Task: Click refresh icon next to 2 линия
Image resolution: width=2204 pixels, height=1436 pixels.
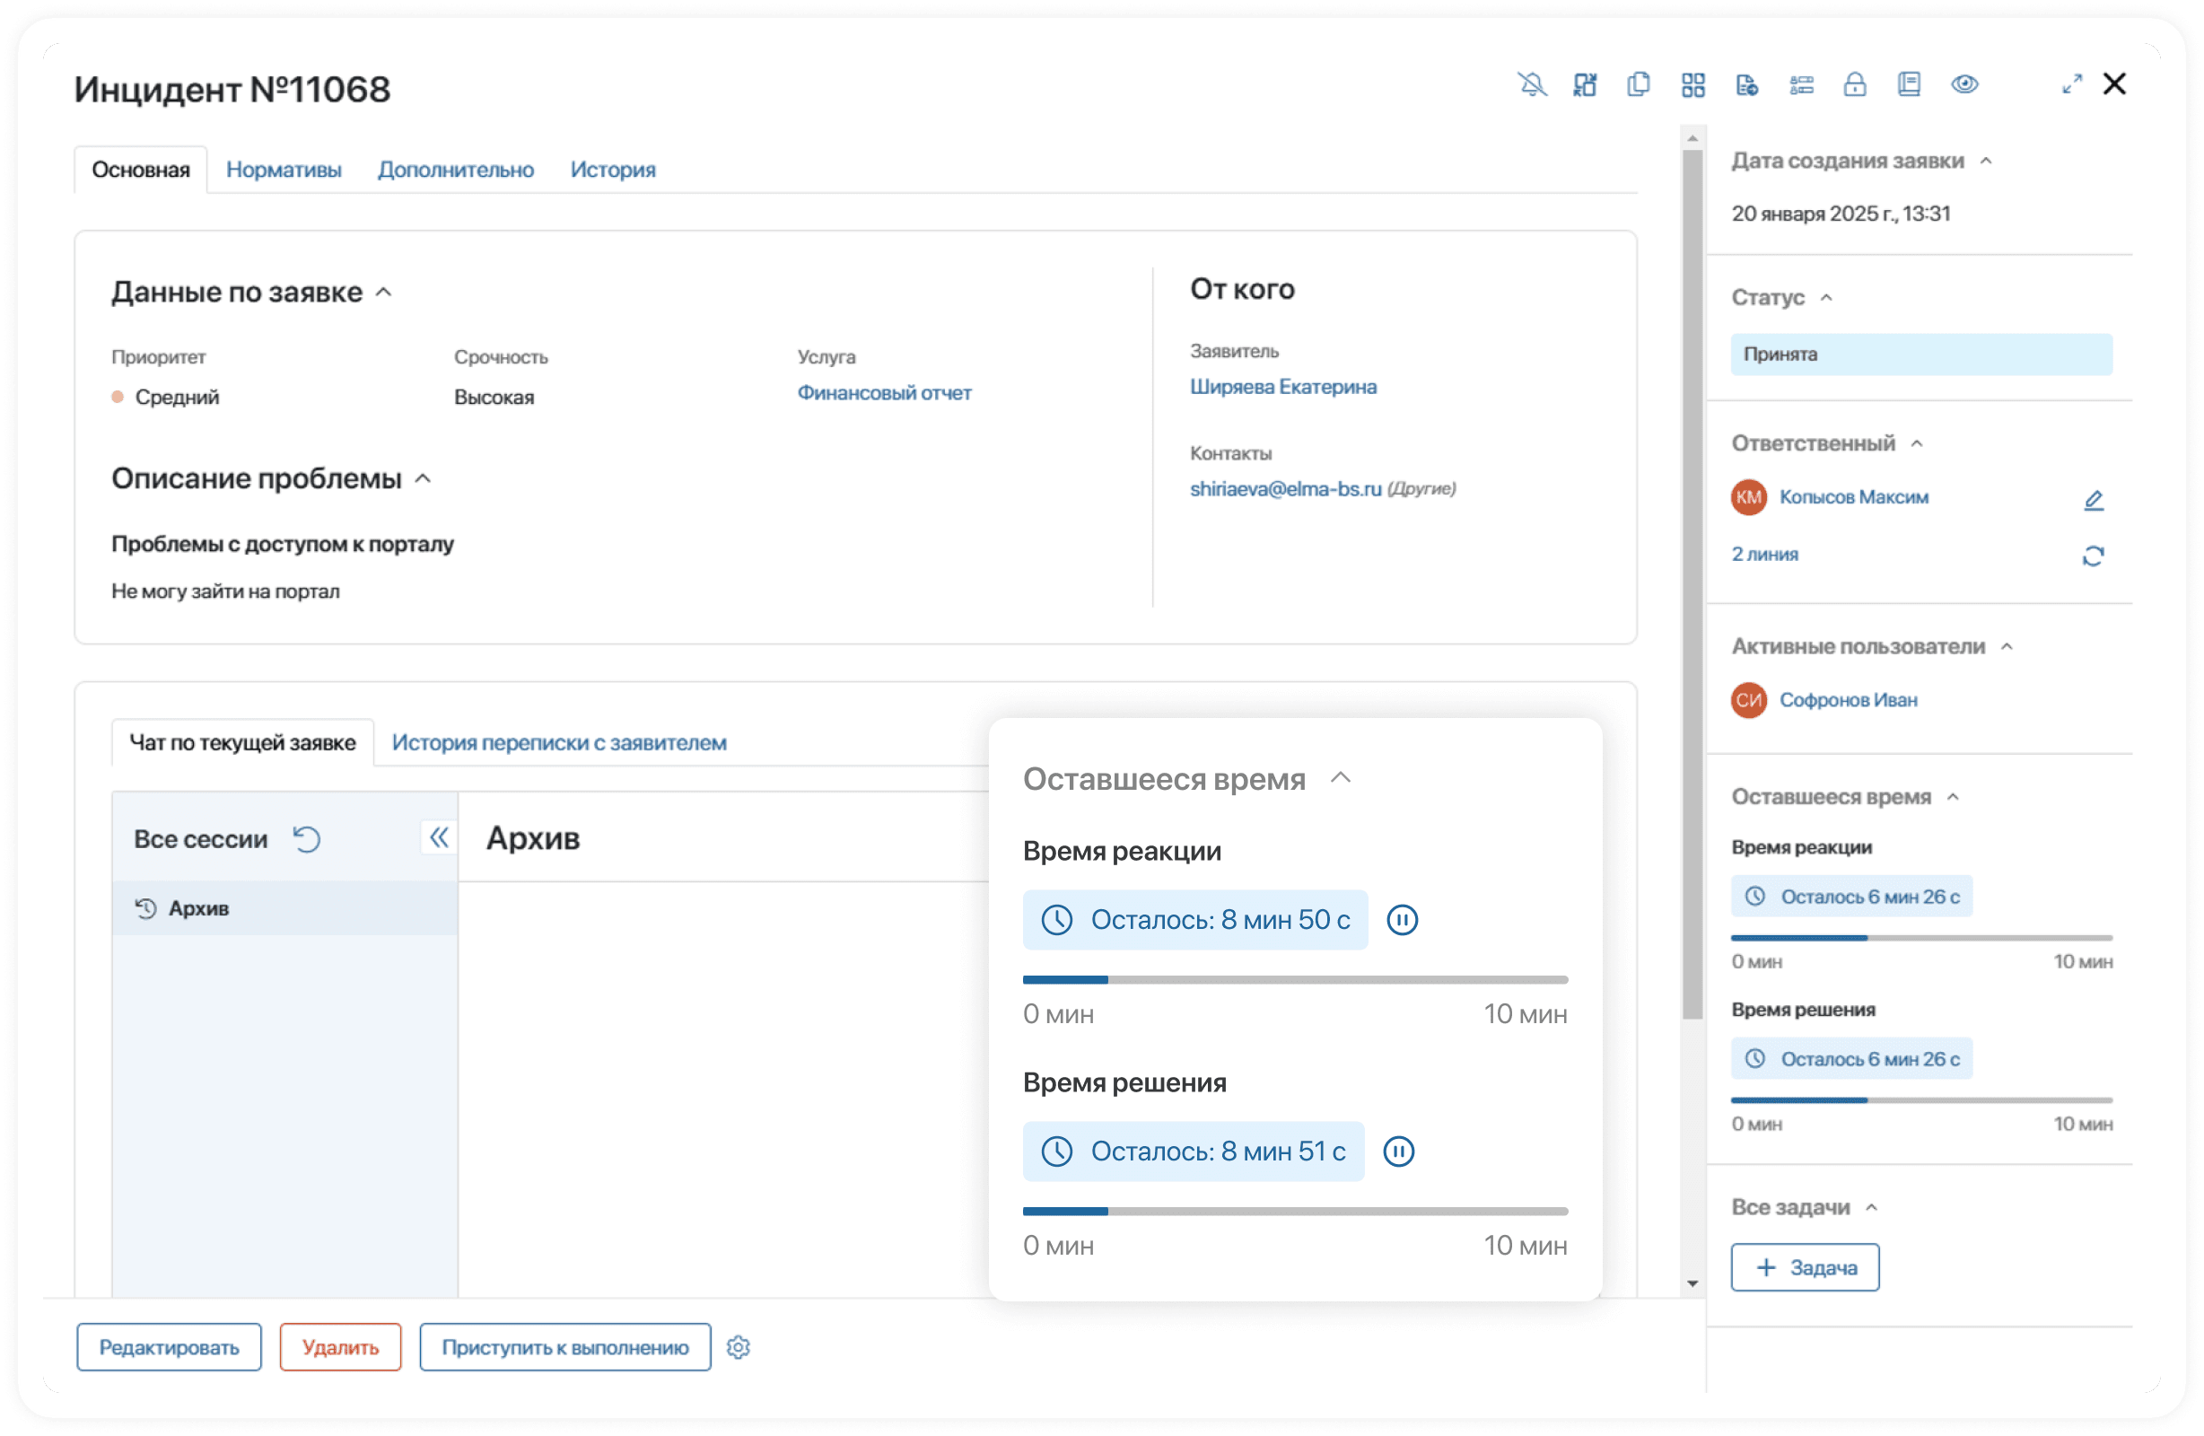Action: 2093,555
